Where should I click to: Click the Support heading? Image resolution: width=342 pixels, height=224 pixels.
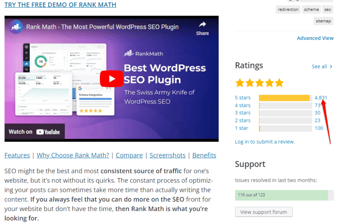[250, 164]
